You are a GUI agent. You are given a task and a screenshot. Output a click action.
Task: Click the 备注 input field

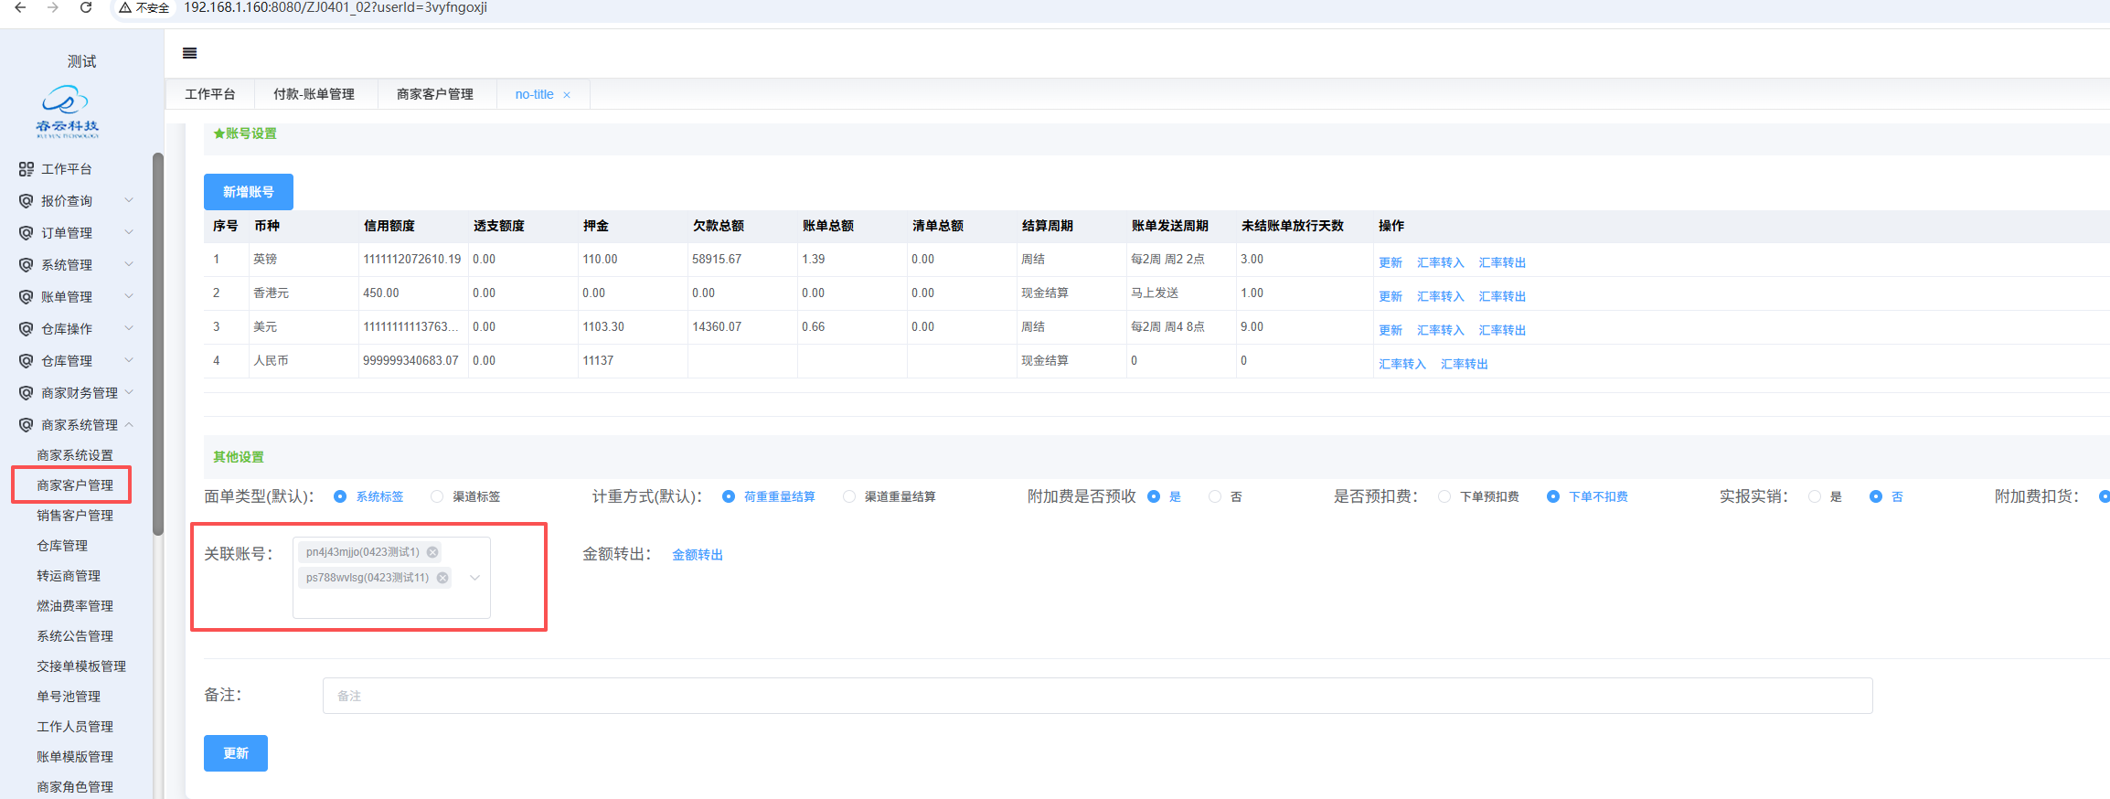coord(1097,696)
